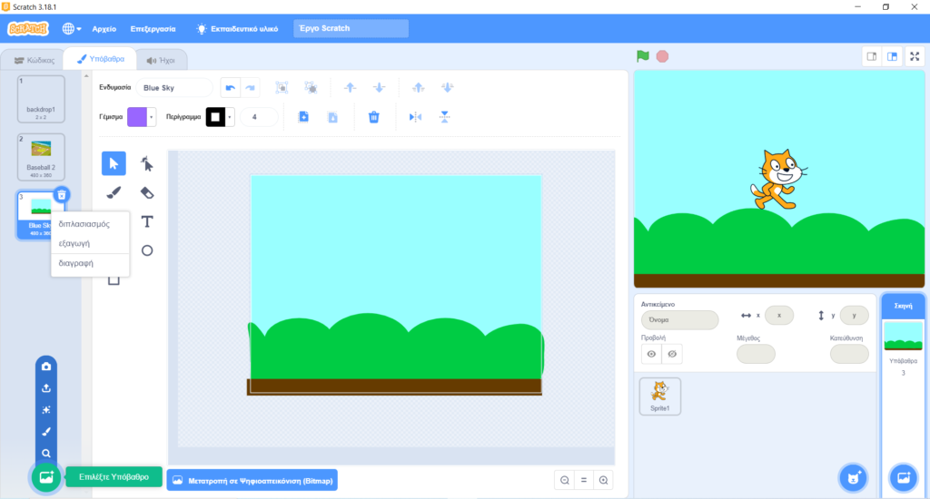Click the trash Delete icon in toolbar
This screenshot has height=499, width=930.
(373, 117)
